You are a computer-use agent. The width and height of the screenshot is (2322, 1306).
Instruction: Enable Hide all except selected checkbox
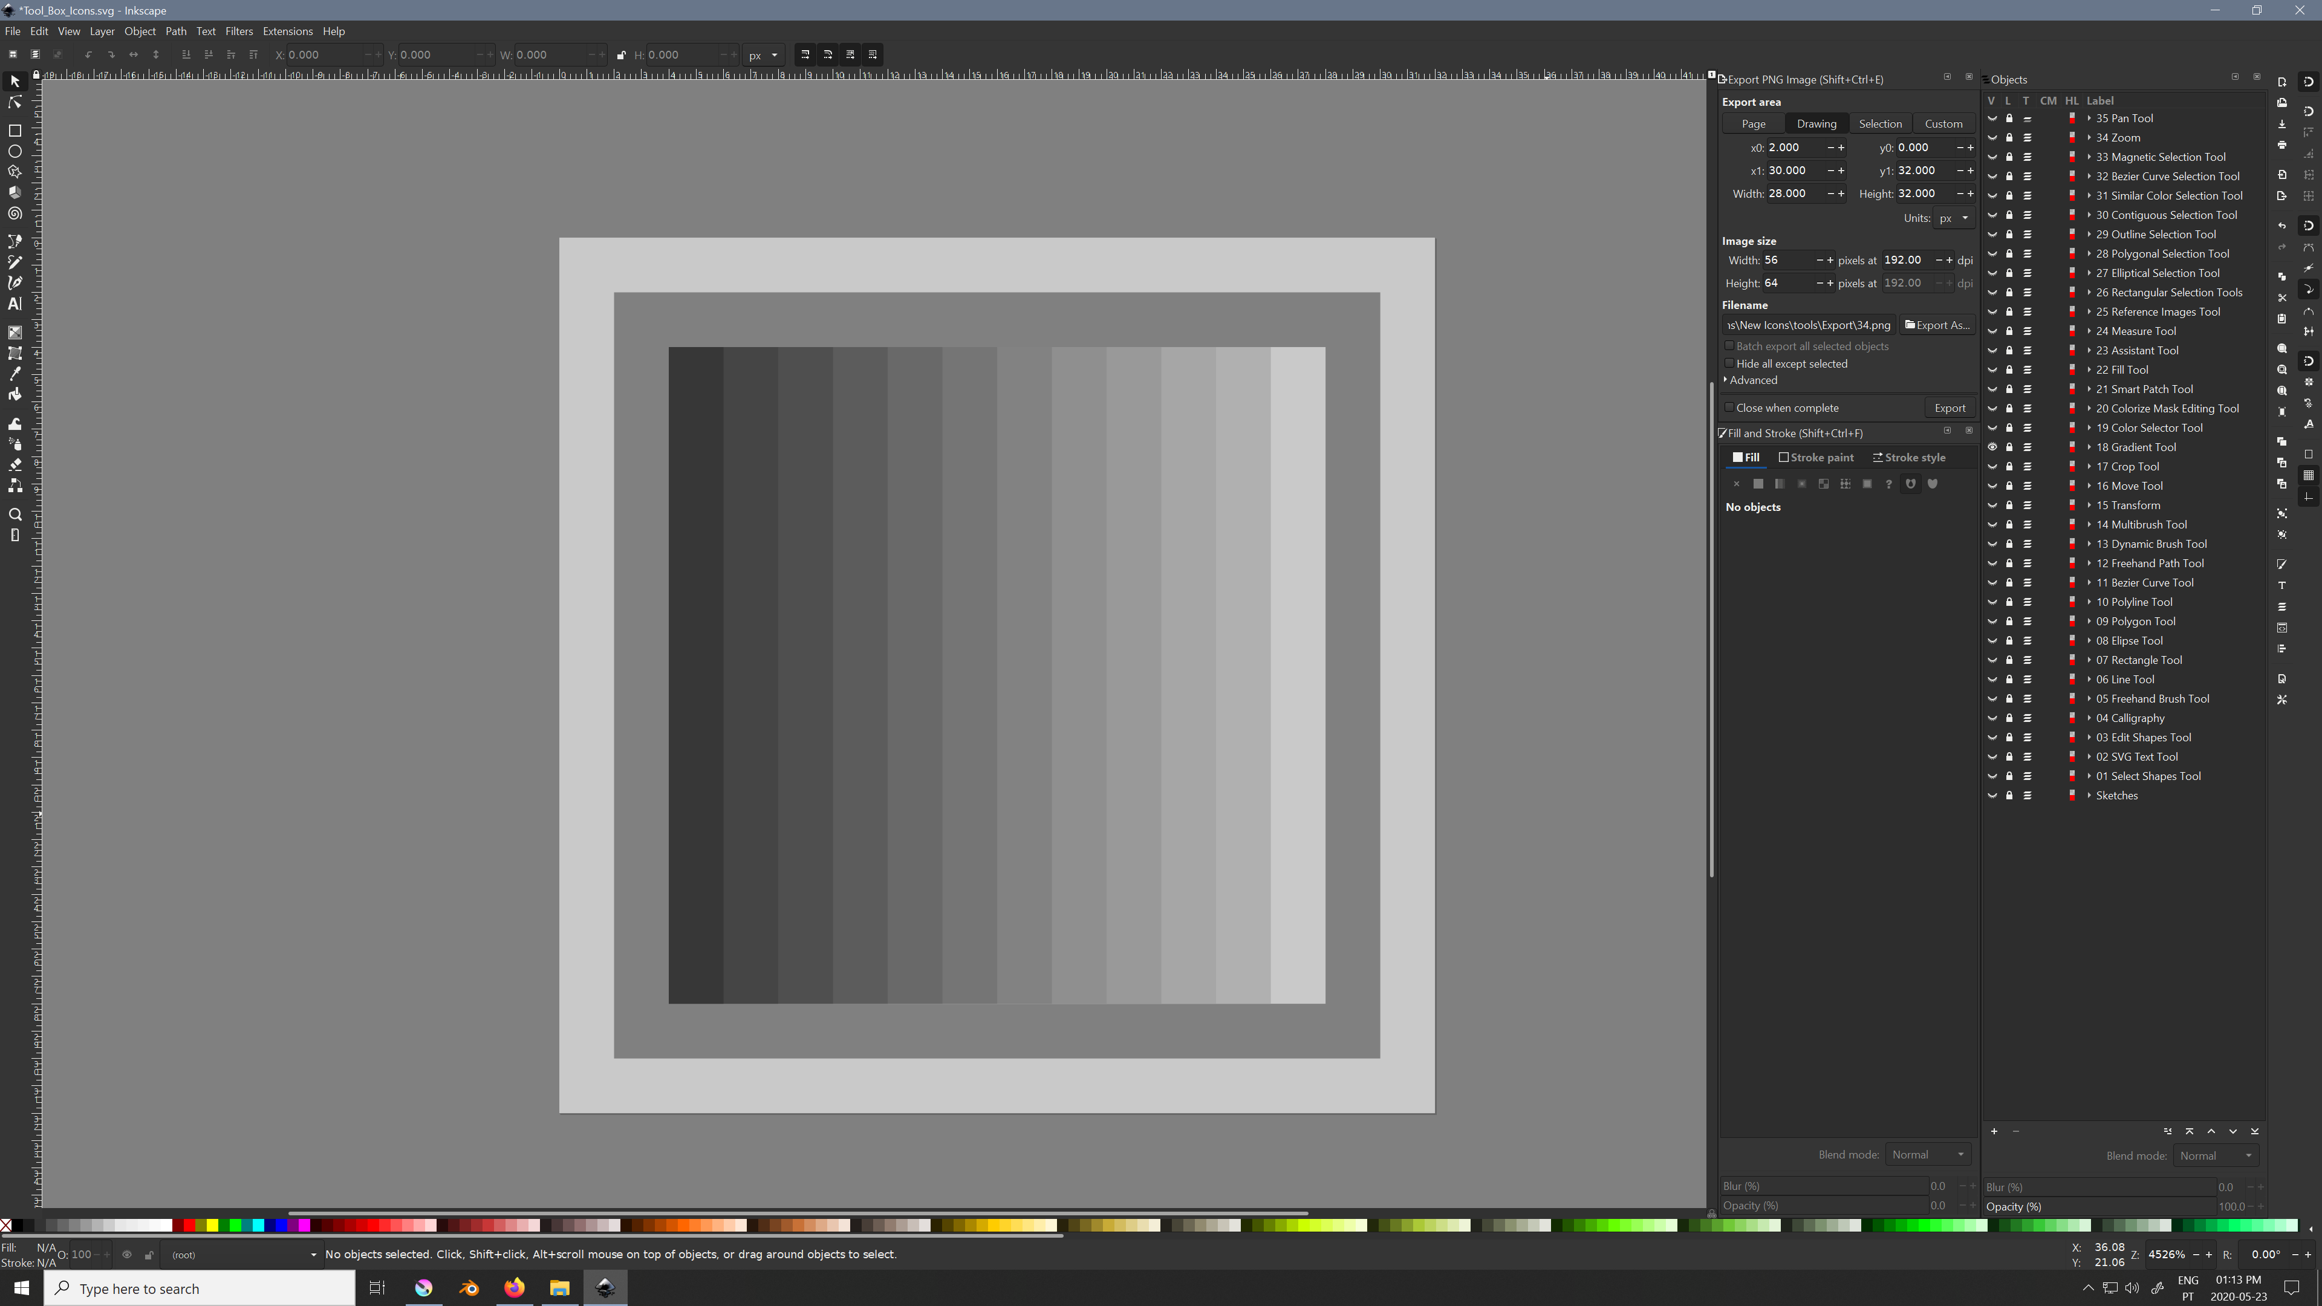(x=1729, y=363)
